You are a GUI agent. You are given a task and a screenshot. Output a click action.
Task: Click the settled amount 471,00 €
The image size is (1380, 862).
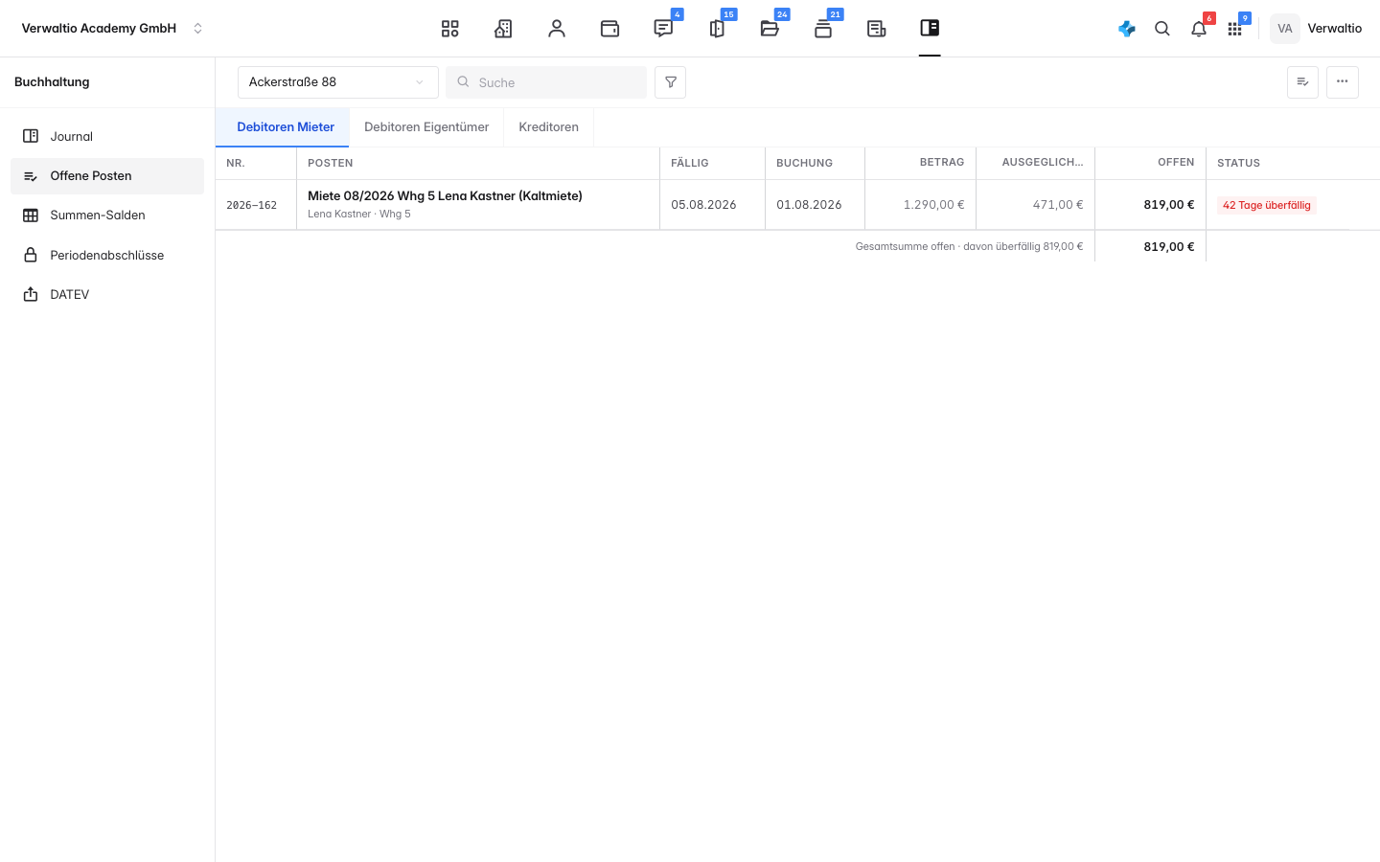(x=1058, y=205)
